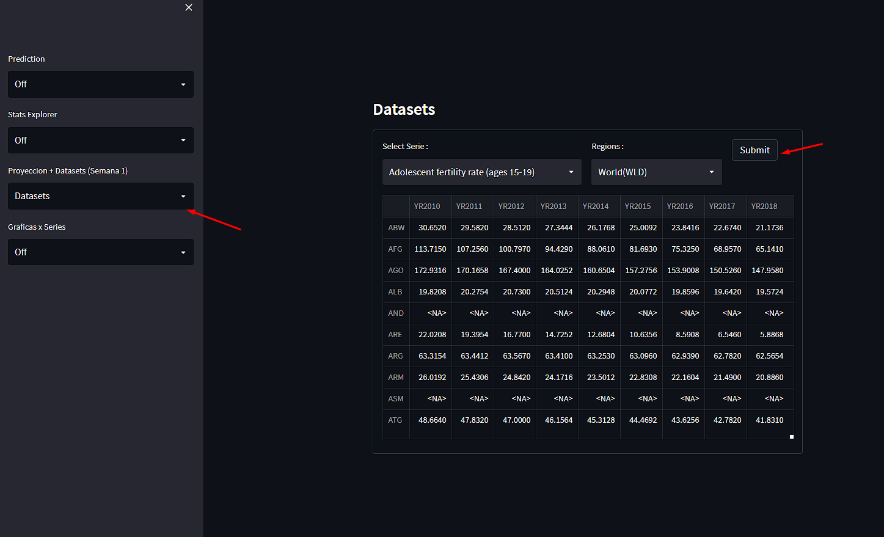The height and width of the screenshot is (537, 884).
Task: Open the Graficas x Series dropdown
Action: click(100, 252)
